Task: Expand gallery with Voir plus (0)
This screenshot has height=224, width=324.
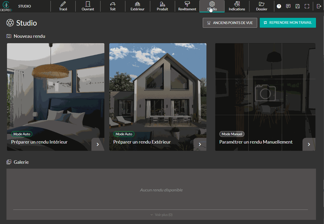Action: pyautogui.click(x=161, y=215)
